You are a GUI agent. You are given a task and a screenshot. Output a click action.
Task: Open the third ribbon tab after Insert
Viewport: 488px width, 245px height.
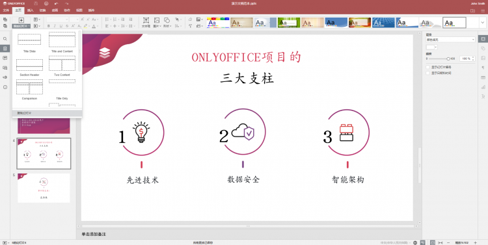point(67,10)
